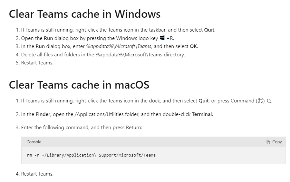Viewport: 290px width, 182px height.
Task: Click the 'Clear Teams cache in macOS' heading
Action: (79, 85)
